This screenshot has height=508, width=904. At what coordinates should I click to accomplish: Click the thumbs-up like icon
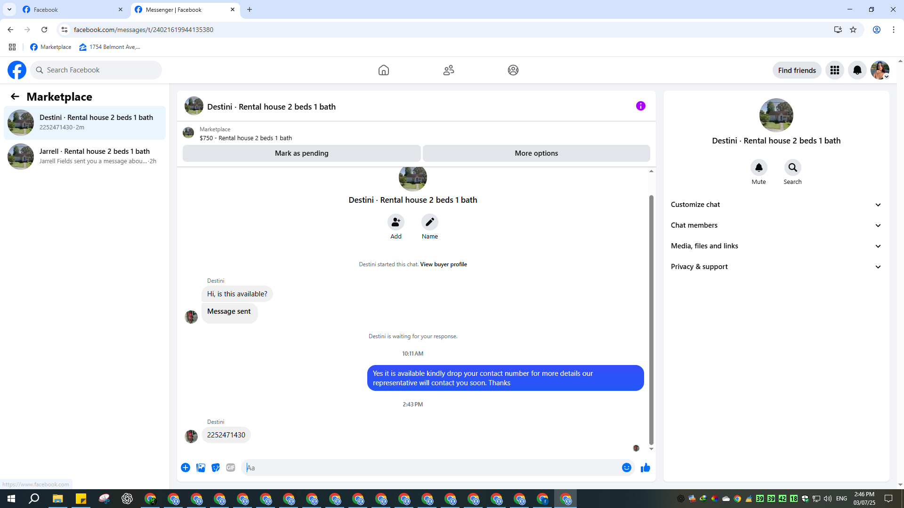pyautogui.click(x=645, y=468)
